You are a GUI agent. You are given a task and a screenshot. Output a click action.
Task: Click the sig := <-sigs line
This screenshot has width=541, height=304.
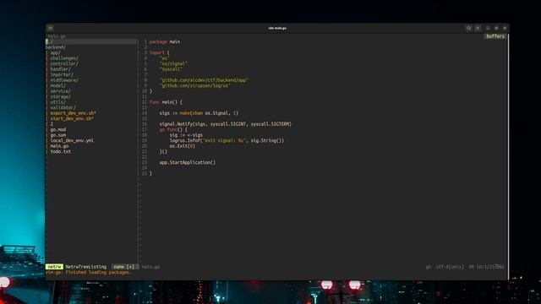tap(186, 135)
